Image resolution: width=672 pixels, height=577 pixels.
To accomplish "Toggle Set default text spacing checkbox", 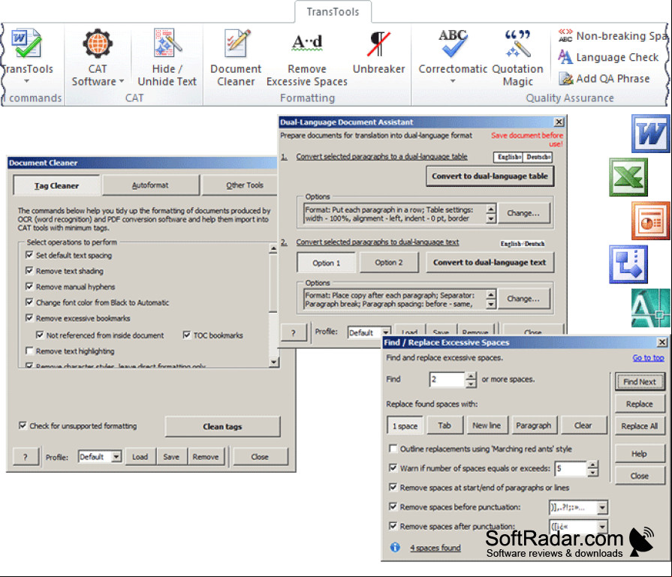I will click(x=29, y=255).
